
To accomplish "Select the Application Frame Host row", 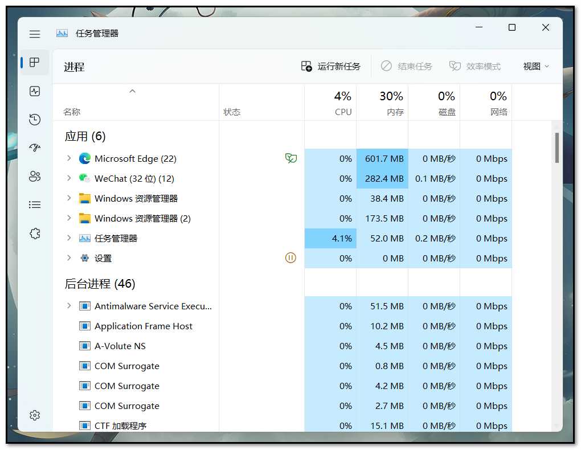I will (x=144, y=326).
